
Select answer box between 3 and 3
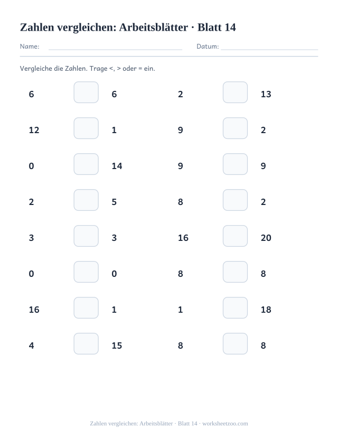(86, 236)
